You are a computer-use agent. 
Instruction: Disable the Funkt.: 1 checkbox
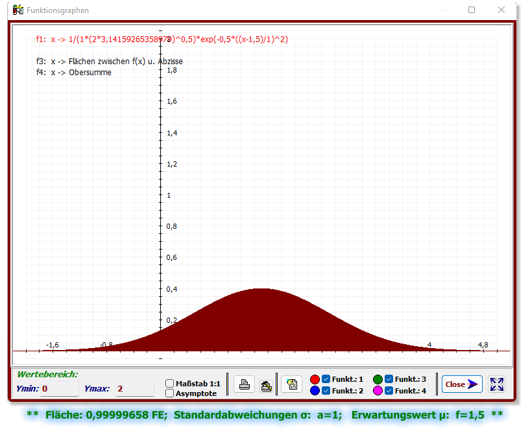coord(325,379)
